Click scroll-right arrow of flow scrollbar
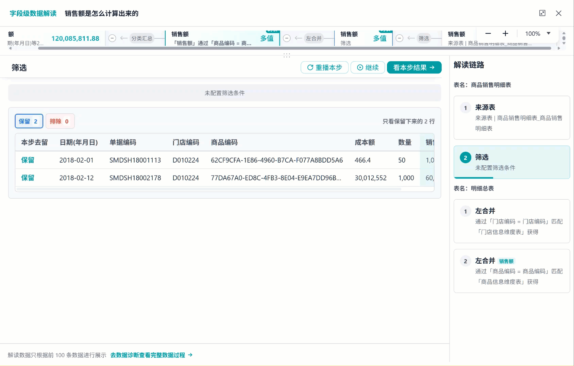 pyautogui.click(x=559, y=48)
